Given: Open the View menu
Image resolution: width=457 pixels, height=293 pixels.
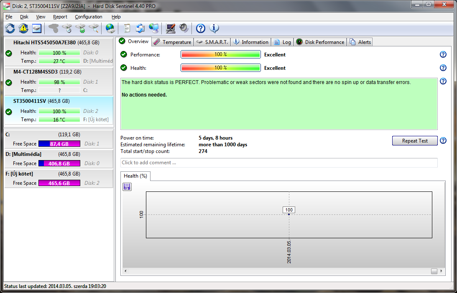Looking at the screenshot, I should [41, 17].
